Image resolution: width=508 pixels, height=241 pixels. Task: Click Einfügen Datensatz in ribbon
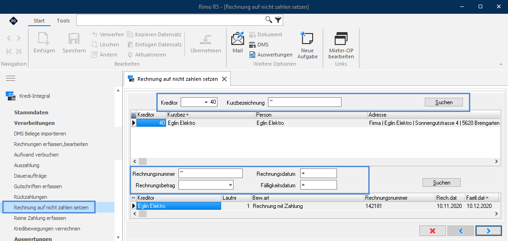point(154,45)
